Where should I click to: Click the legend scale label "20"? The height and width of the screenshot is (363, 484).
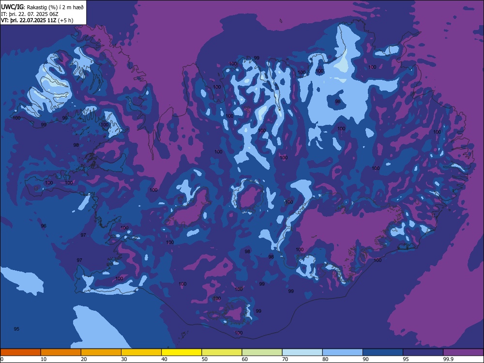click(84, 359)
